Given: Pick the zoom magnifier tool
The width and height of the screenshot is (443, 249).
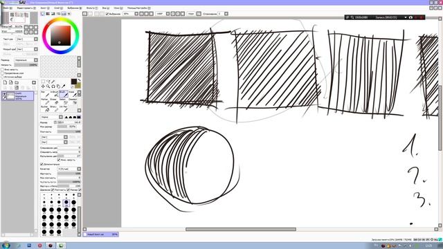Looking at the screenshot, I should [48, 86].
